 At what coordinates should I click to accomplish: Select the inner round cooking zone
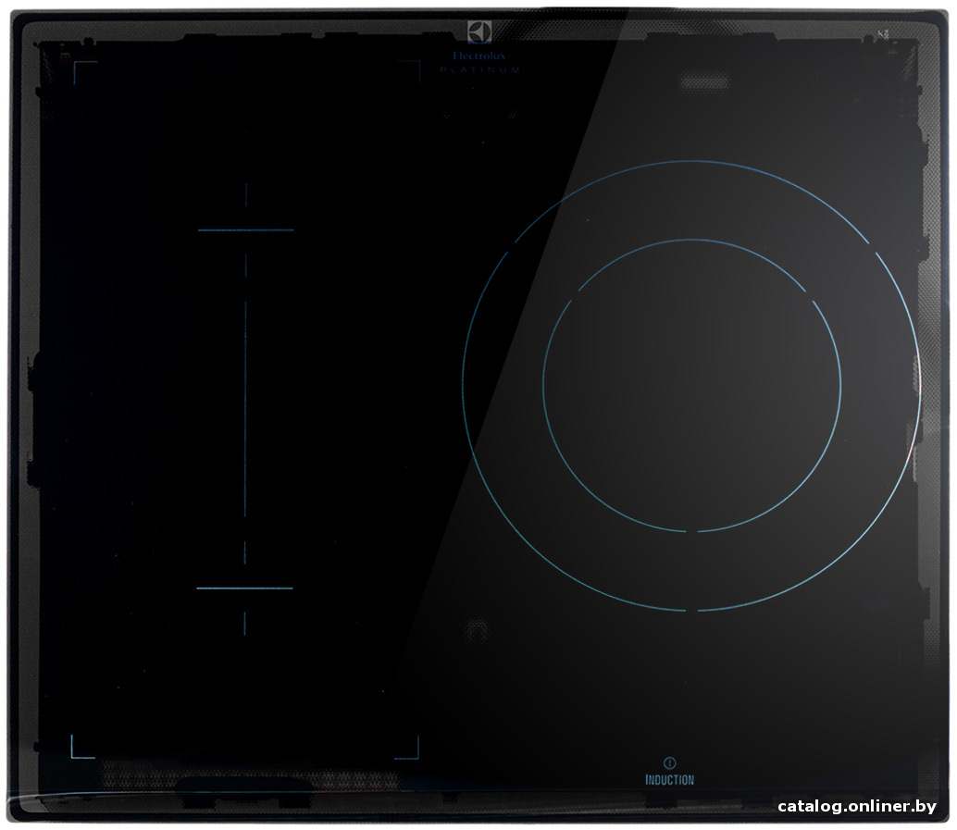tap(691, 386)
